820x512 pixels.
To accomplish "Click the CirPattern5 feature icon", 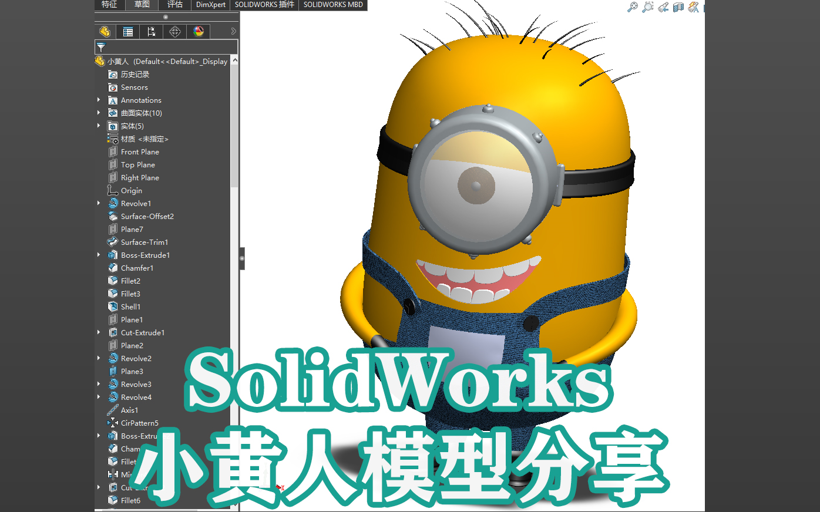I will 113,423.
